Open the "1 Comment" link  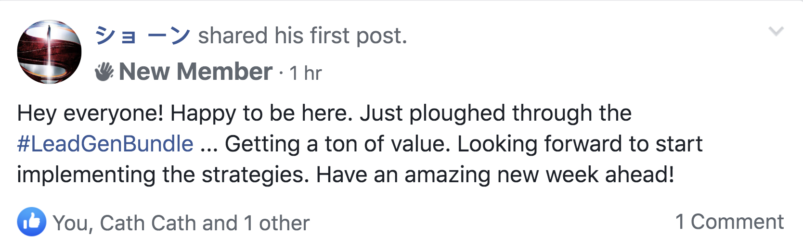tap(729, 222)
